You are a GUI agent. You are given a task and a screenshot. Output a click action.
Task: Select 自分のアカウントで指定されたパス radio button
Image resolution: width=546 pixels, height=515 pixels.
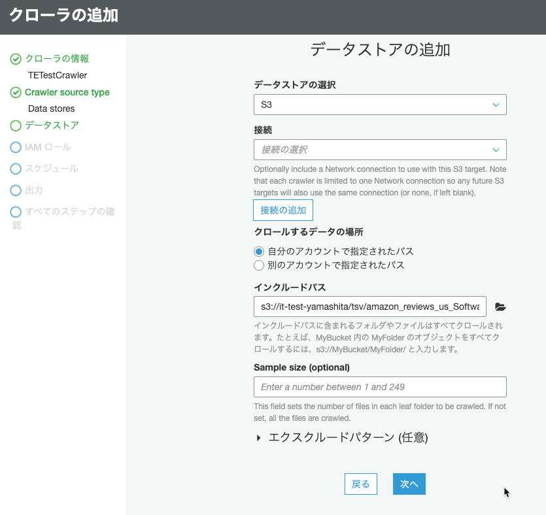coord(259,251)
